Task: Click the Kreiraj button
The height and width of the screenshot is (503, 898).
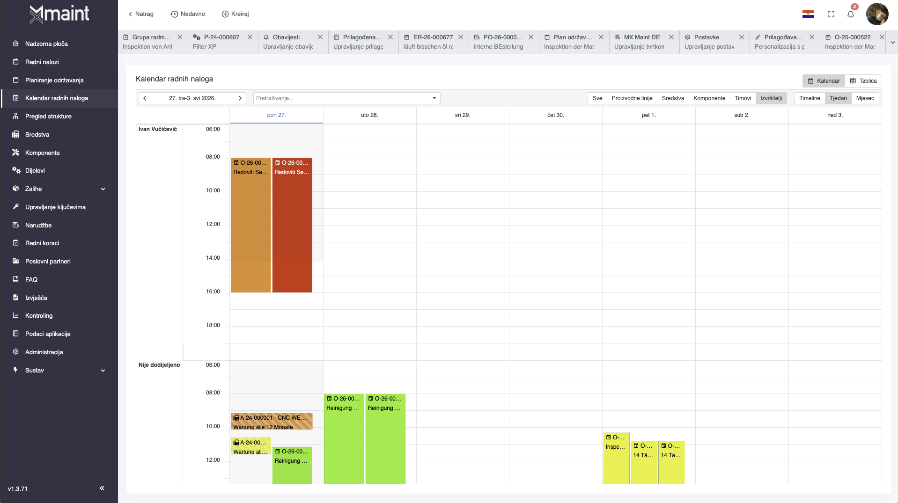Action: [235, 14]
